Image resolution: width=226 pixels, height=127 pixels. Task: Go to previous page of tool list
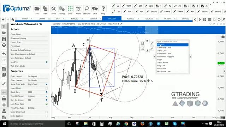[x=155, y=57]
